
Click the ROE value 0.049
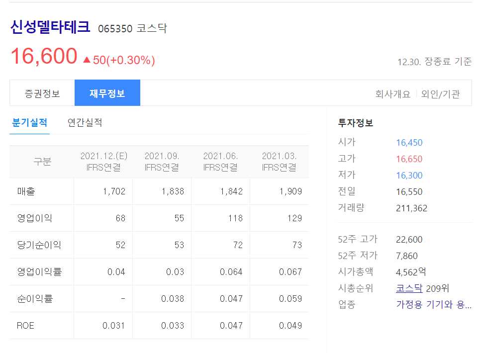tap(290, 326)
